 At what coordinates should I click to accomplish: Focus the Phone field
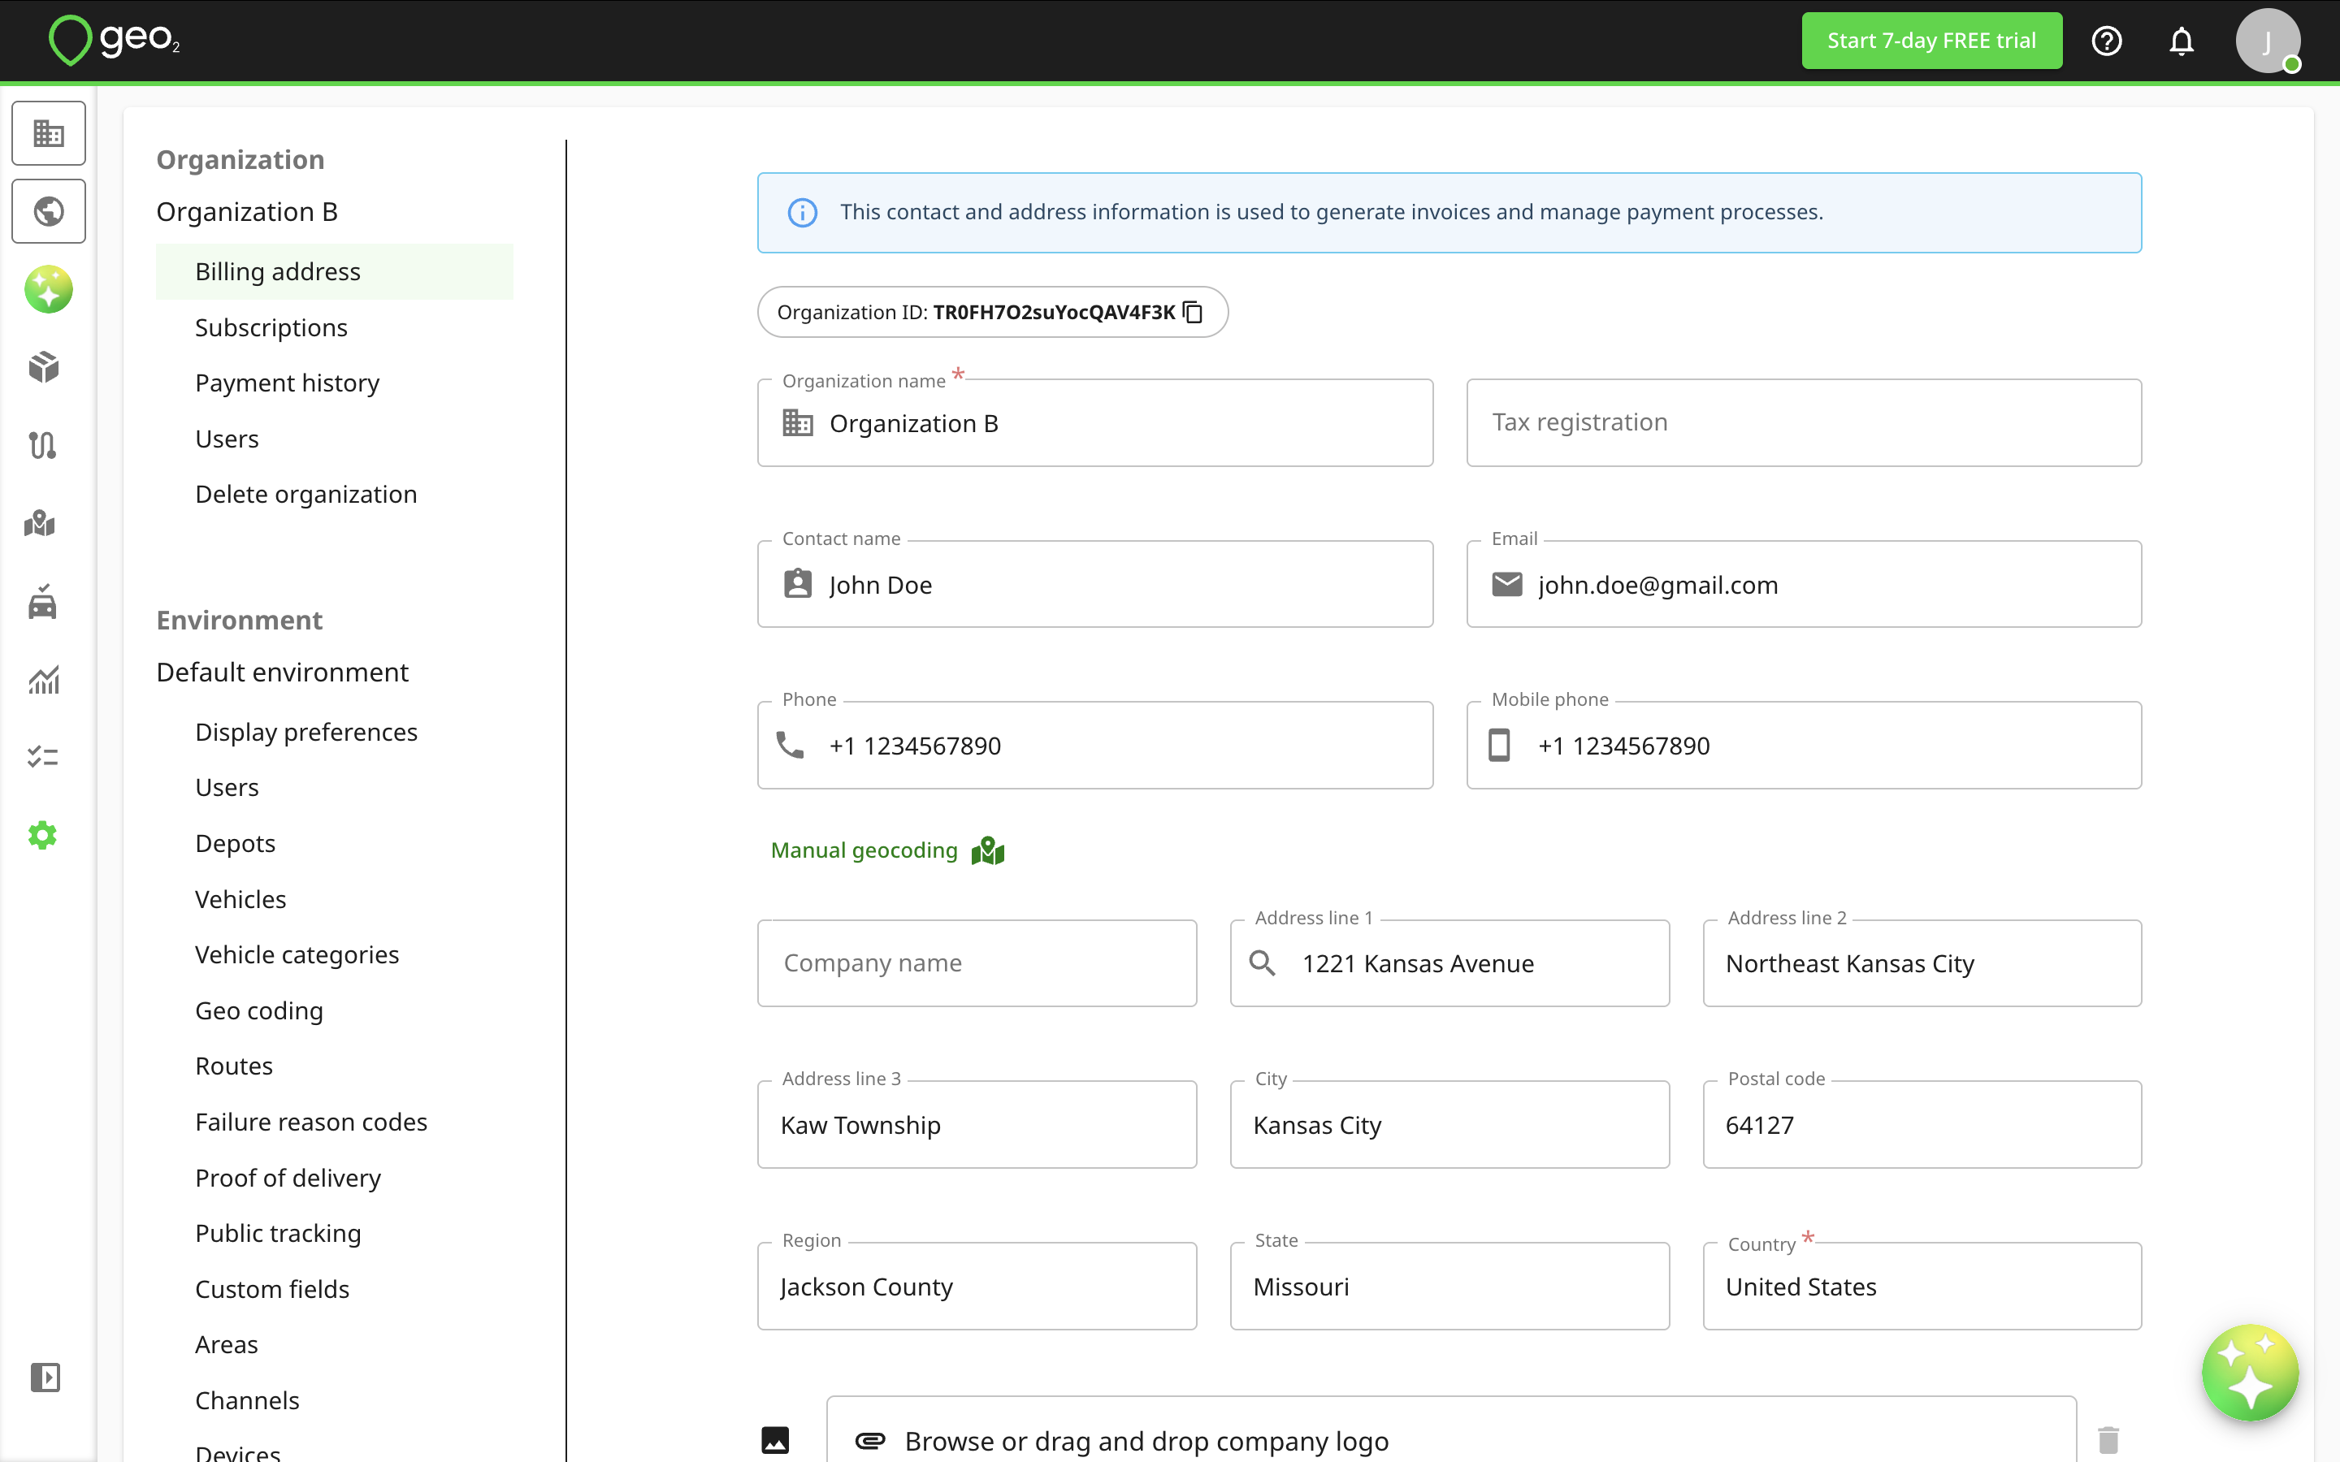(1094, 746)
